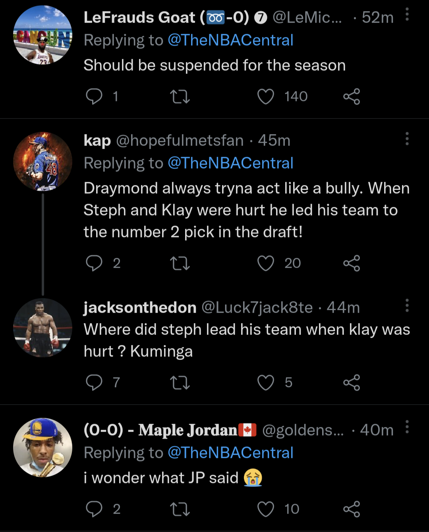Open LeFrauds Goat's Cancun avatar
The image size is (429, 532).
pos(43,35)
